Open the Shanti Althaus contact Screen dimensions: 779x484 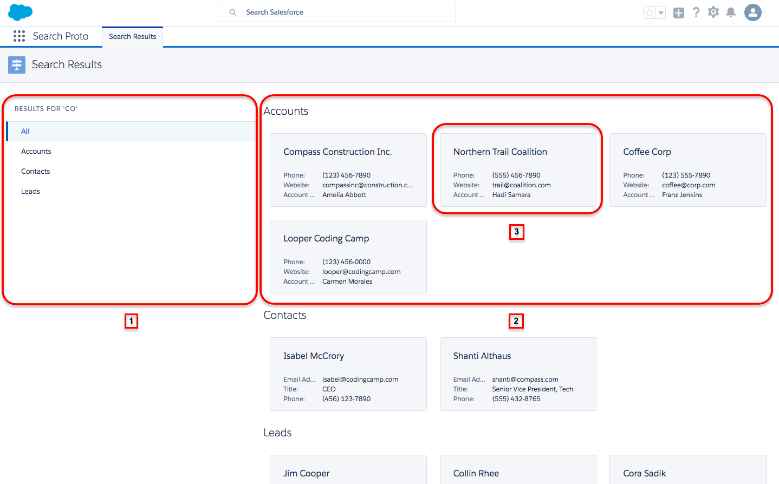pyautogui.click(x=482, y=356)
